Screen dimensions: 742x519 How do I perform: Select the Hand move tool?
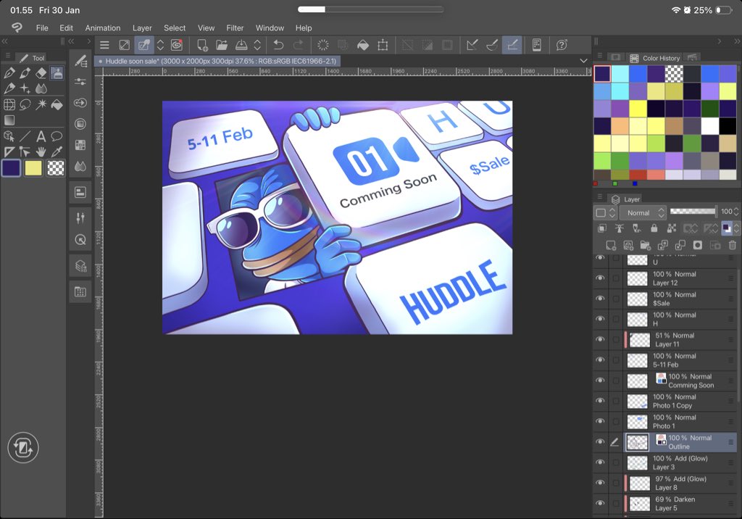[41, 151]
